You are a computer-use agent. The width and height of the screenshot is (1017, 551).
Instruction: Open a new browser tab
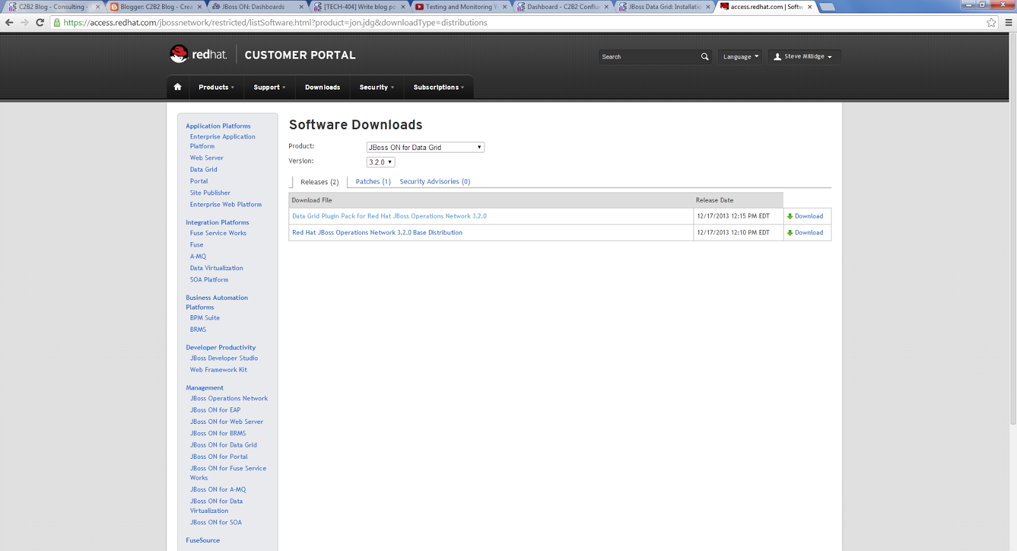pyautogui.click(x=827, y=7)
